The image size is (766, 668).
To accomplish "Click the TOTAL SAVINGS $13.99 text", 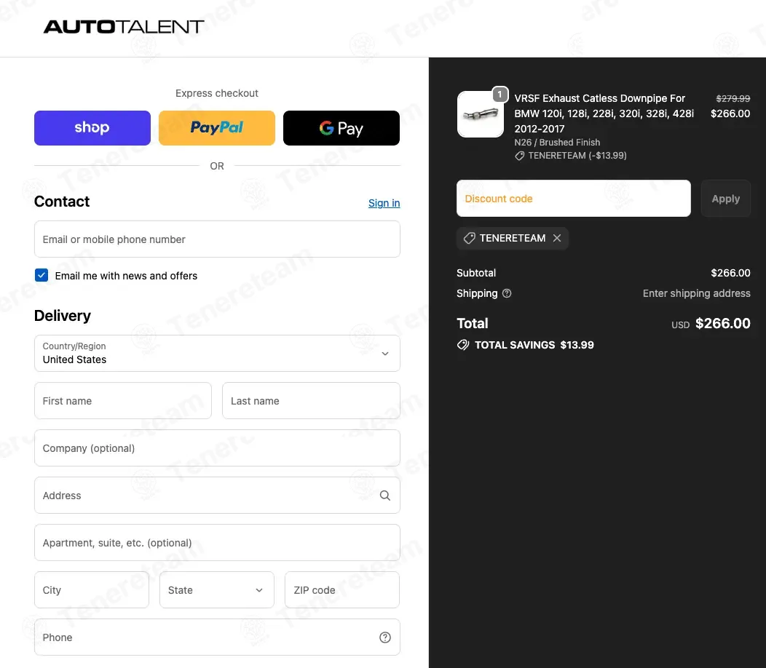I will click(534, 345).
